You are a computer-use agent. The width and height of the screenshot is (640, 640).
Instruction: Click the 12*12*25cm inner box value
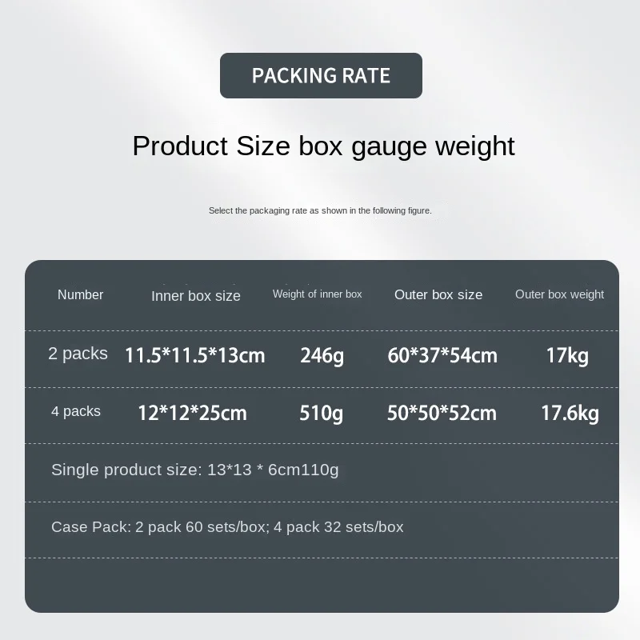(192, 413)
